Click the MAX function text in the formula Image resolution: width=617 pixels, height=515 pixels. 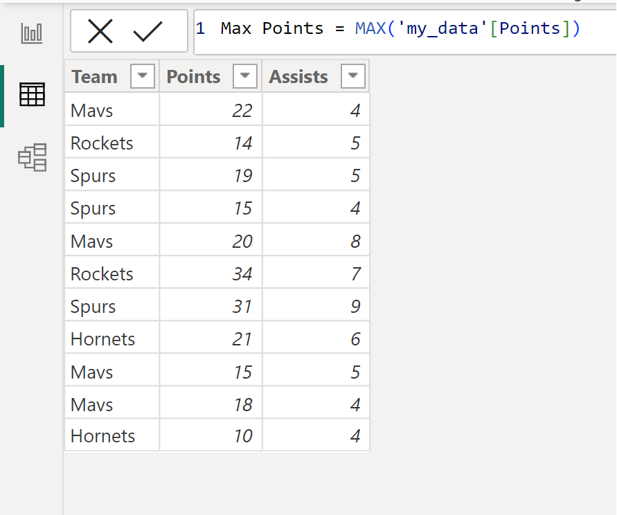click(370, 28)
